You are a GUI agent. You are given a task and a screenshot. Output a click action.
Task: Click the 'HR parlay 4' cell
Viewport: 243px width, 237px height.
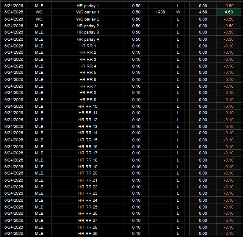88,39
